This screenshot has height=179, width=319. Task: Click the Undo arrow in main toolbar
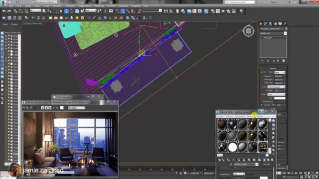pos(4,11)
